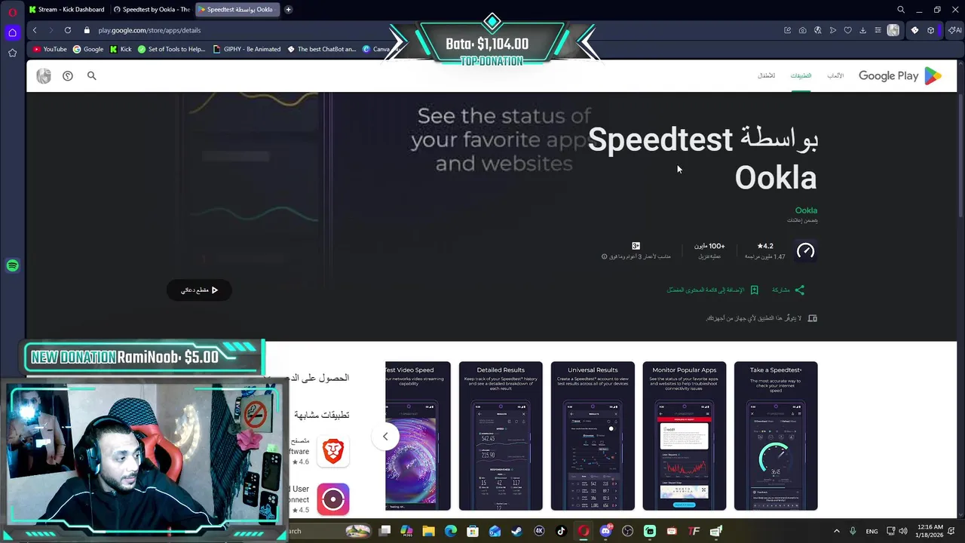Search open tabs magnifier icon

(x=900, y=10)
